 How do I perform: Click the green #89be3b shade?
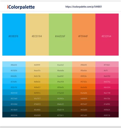click(60, 87)
